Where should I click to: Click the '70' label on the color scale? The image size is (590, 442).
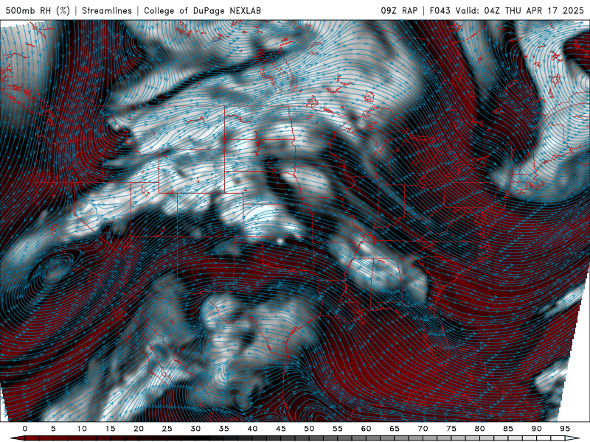coord(423,429)
